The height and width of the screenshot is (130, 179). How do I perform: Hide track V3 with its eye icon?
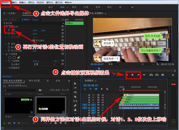pos(103,100)
